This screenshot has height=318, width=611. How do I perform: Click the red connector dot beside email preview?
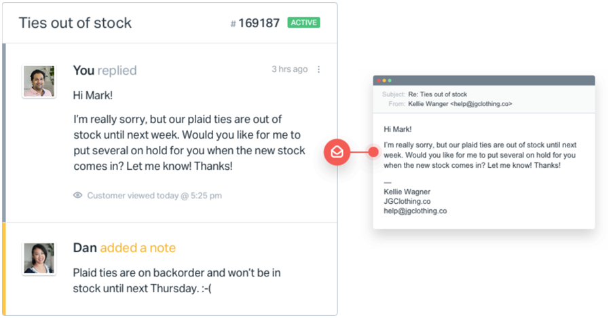pos(372,152)
